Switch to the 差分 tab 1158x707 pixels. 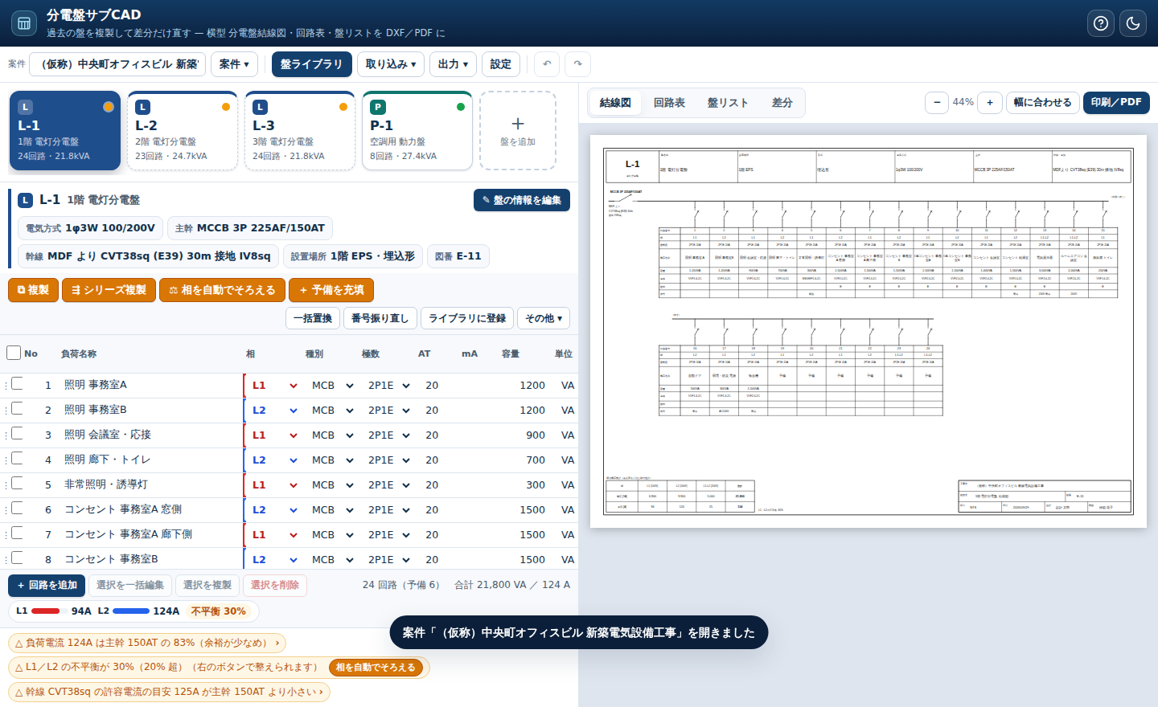(x=782, y=103)
